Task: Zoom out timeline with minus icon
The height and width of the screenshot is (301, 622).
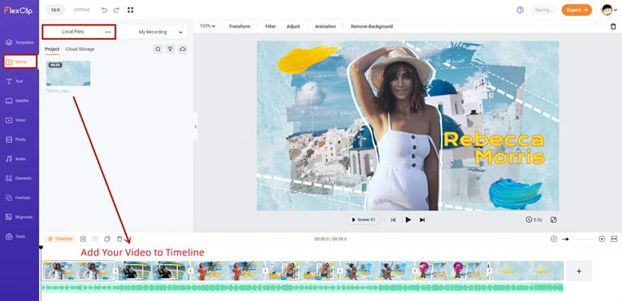Action: coord(553,239)
